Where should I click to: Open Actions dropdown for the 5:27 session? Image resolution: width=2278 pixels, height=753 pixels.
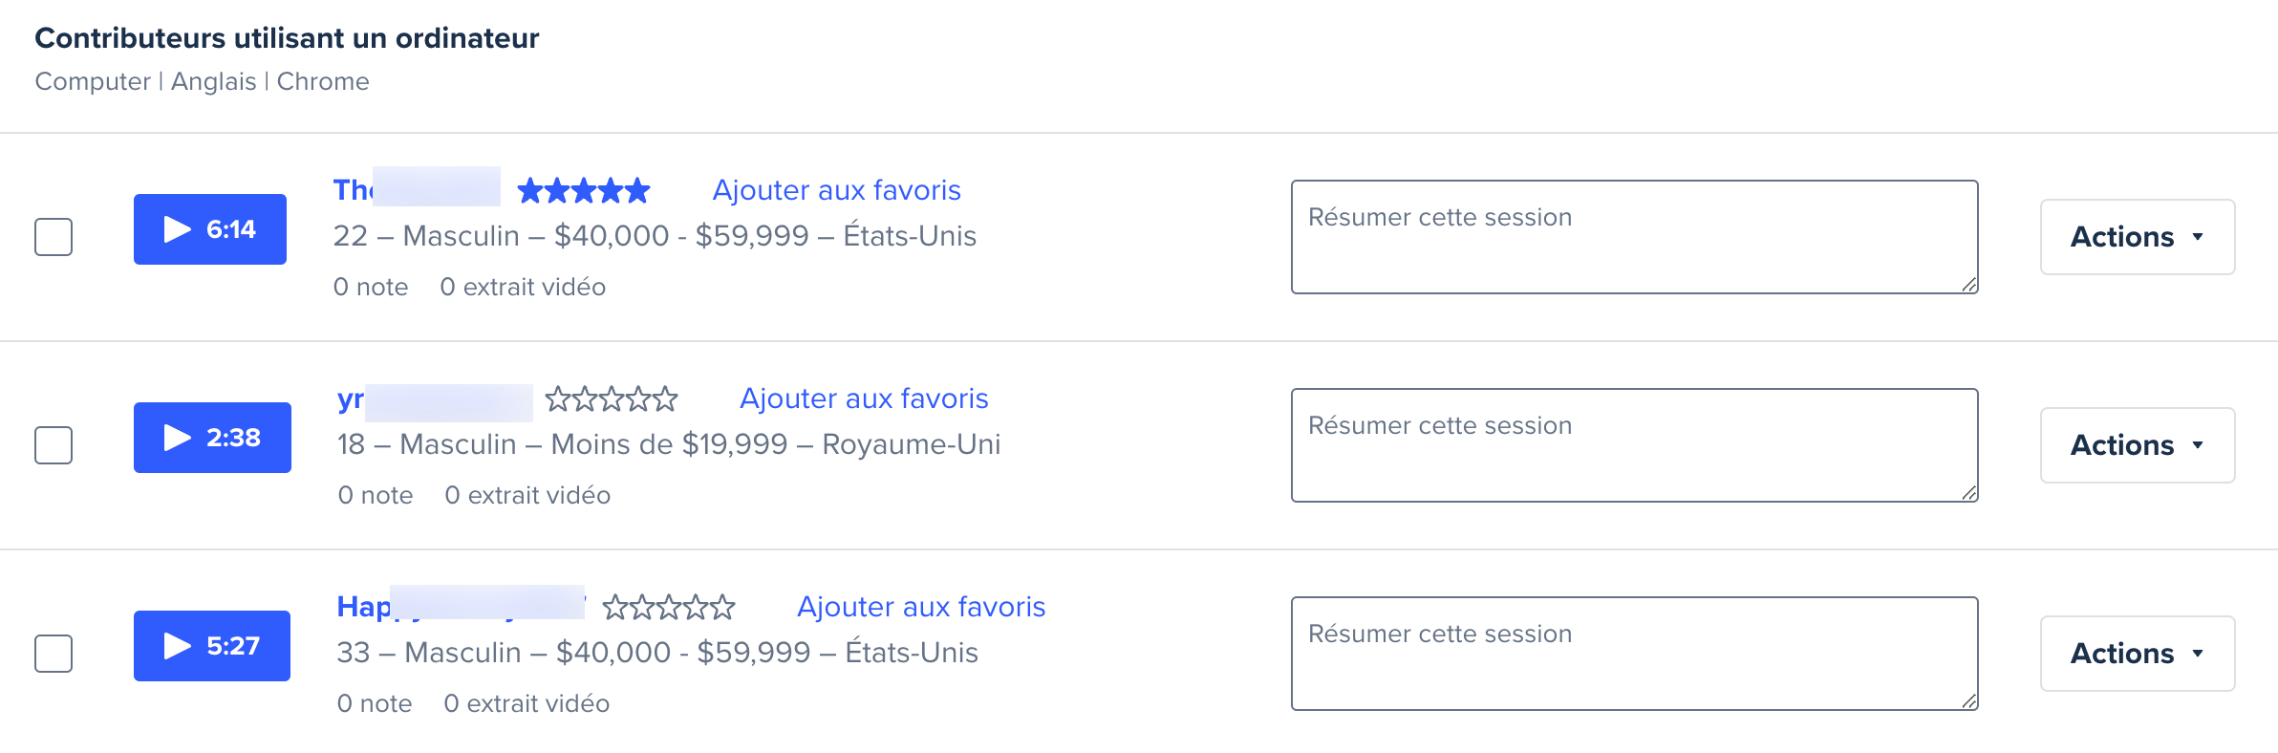click(2137, 654)
